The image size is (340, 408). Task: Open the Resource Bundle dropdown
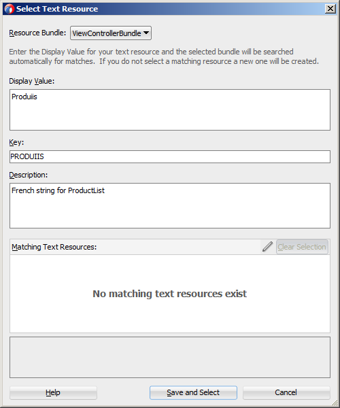pos(111,33)
